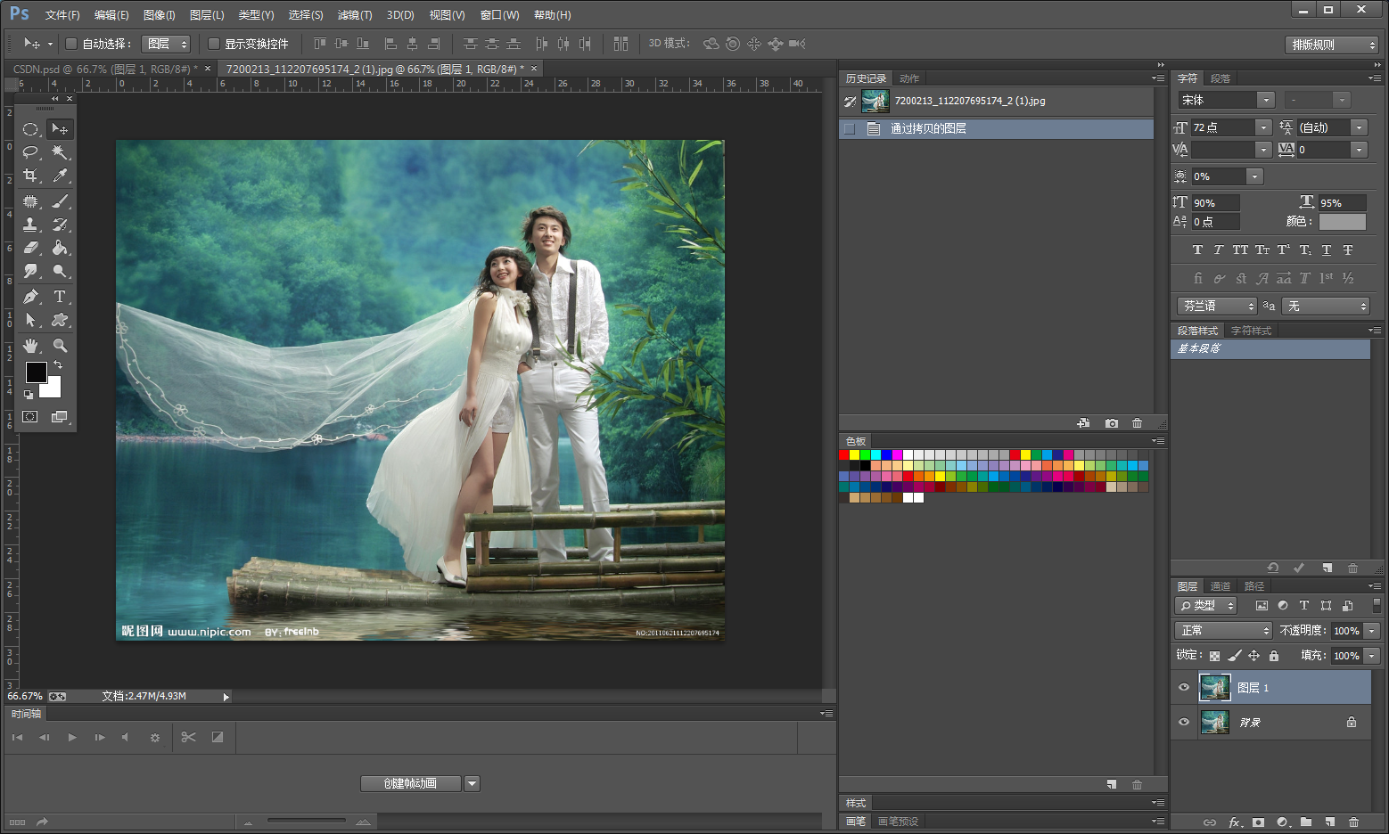Select the Zoom tool in toolbox

pyautogui.click(x=60, y=345)
